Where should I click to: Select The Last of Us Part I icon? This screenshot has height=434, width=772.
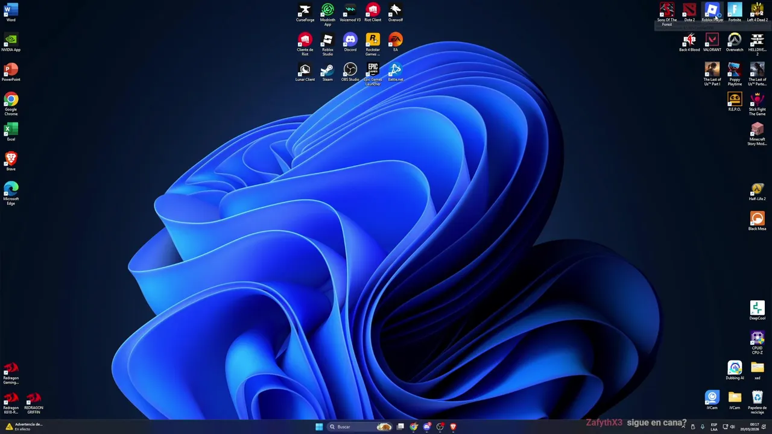(712, 75)
